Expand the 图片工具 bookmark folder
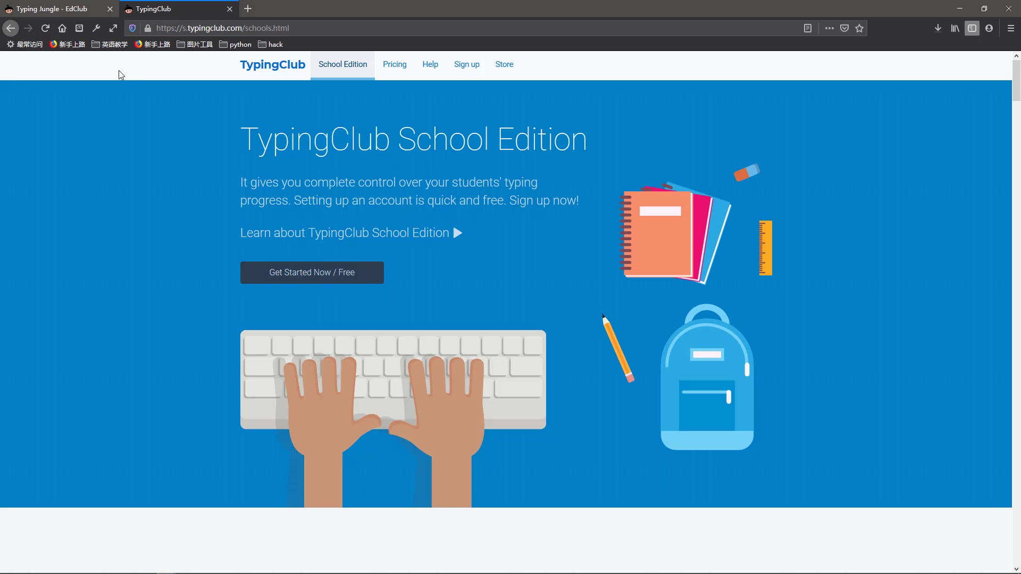This screenshot has width=1021, height=574. point(195,45)
